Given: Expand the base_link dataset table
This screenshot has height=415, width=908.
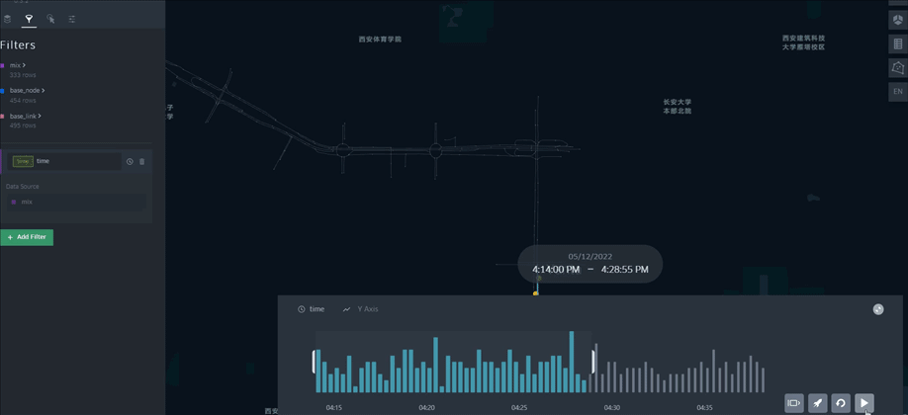Looking at the screenshot, I should pos(40,116).
